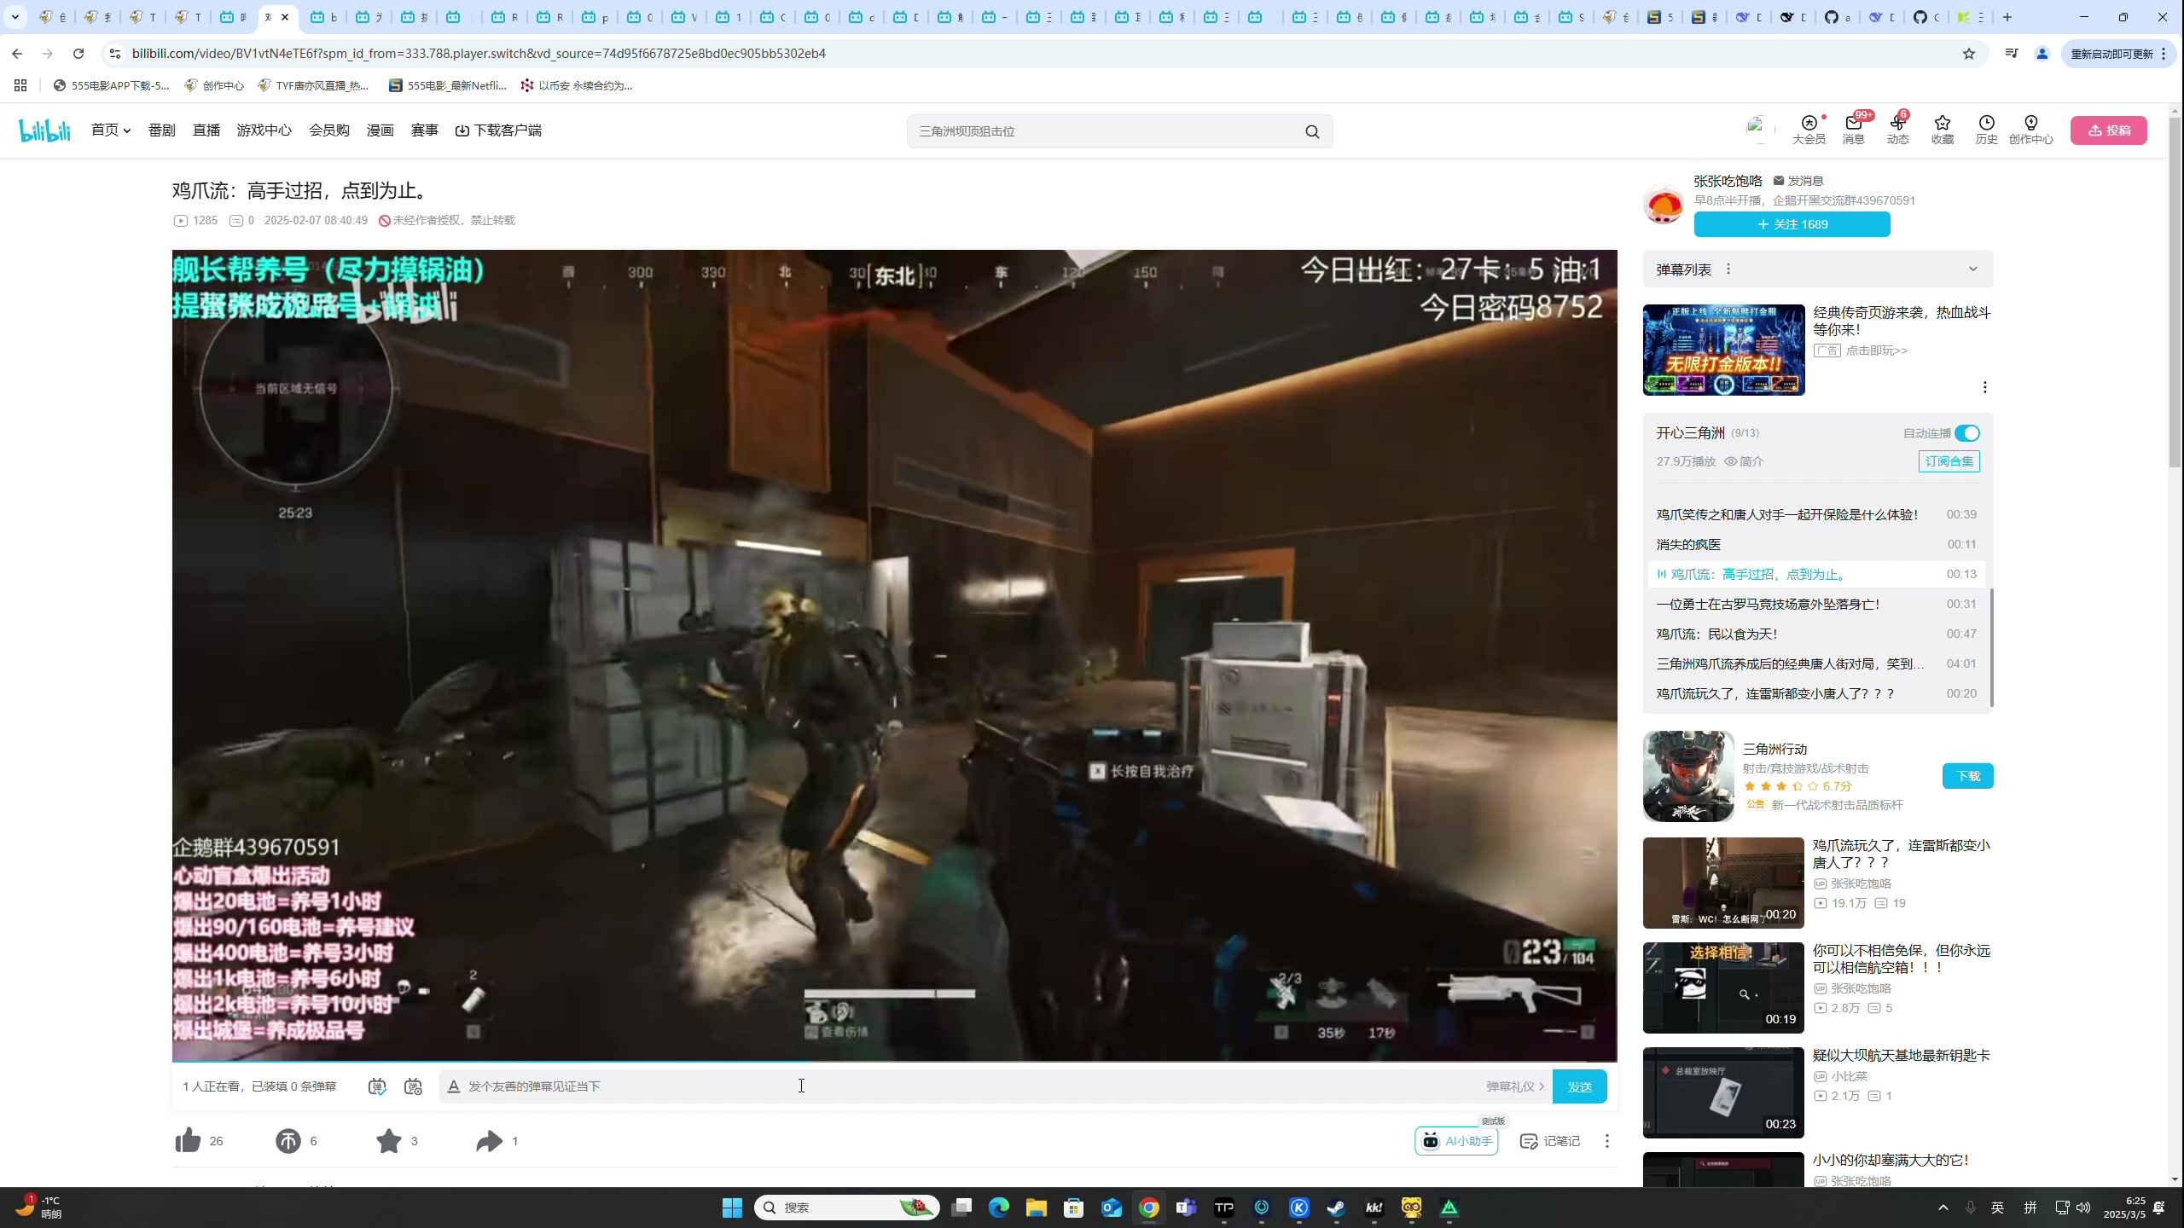Open Steam from taskbar
This screenshot has height=1228, width=2184.
pyautogui.click(x=1336, y=1208)
